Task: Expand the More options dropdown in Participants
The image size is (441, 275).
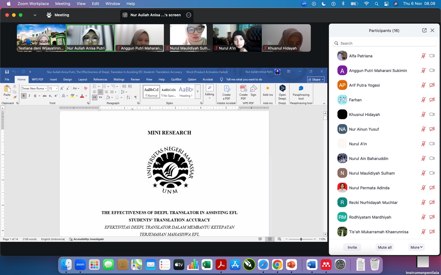Action: 416,247
